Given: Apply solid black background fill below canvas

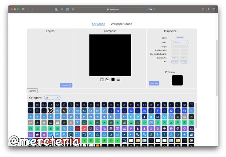Looking at the screenshot, I should click(113, 79).
